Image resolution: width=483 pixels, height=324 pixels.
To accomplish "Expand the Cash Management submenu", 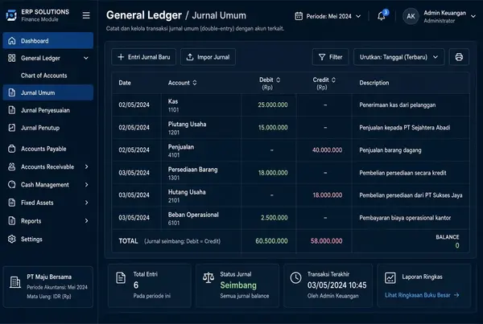I will [87, 185].
